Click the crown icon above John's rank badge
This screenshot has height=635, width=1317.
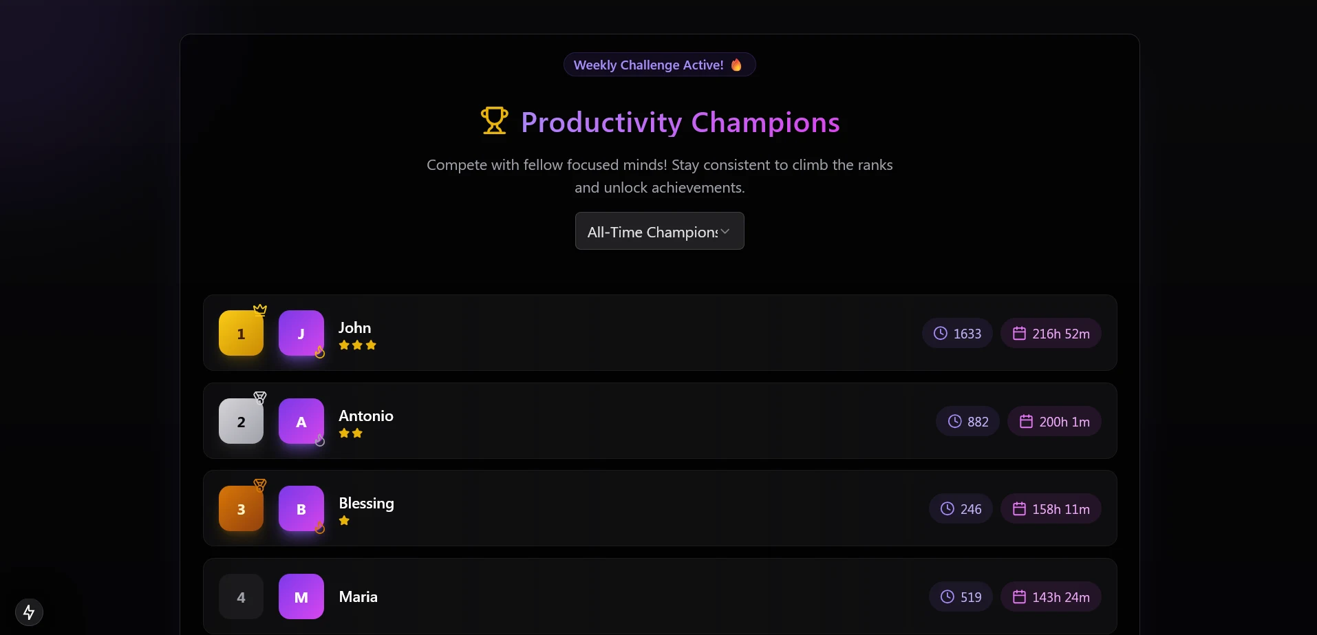click(260, 309)
